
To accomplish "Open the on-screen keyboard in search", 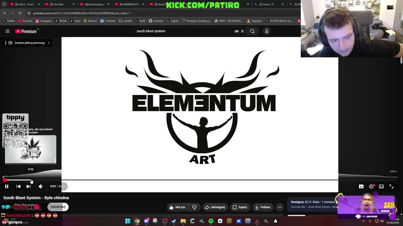I will click(x=236, y=31).
